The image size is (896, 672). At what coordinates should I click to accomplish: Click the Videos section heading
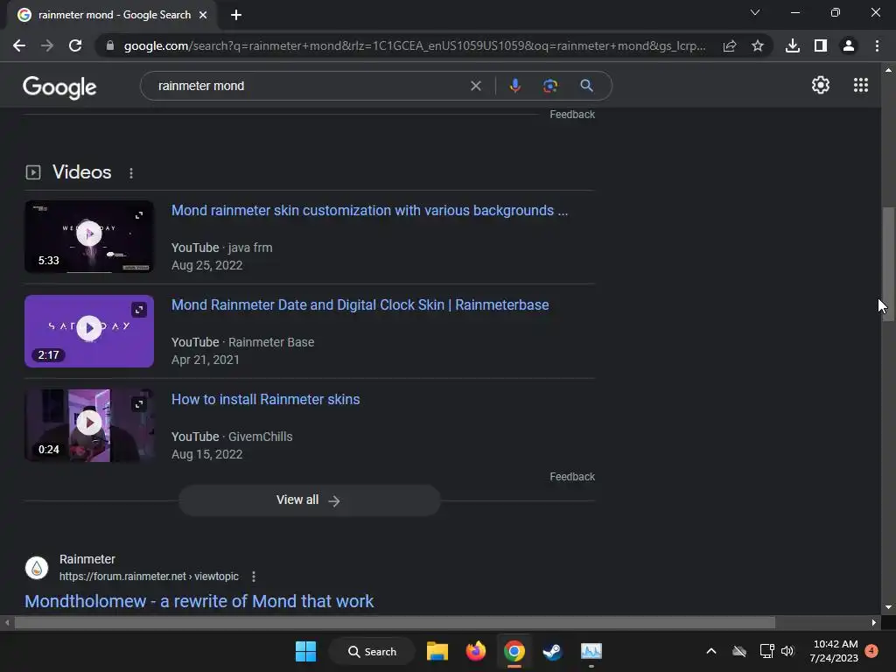click(x=81, y=172)
